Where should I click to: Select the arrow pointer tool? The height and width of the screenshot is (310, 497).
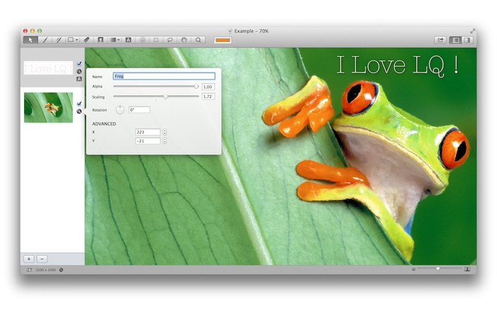pos(30,40)
